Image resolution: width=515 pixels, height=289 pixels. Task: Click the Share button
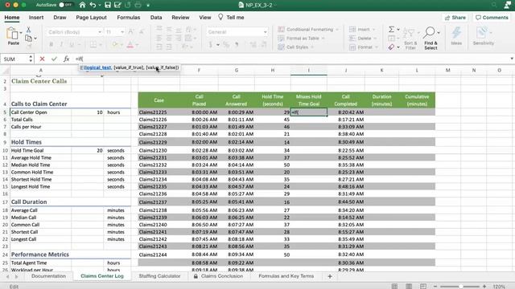pyautogui.click(x=455, y=18)
